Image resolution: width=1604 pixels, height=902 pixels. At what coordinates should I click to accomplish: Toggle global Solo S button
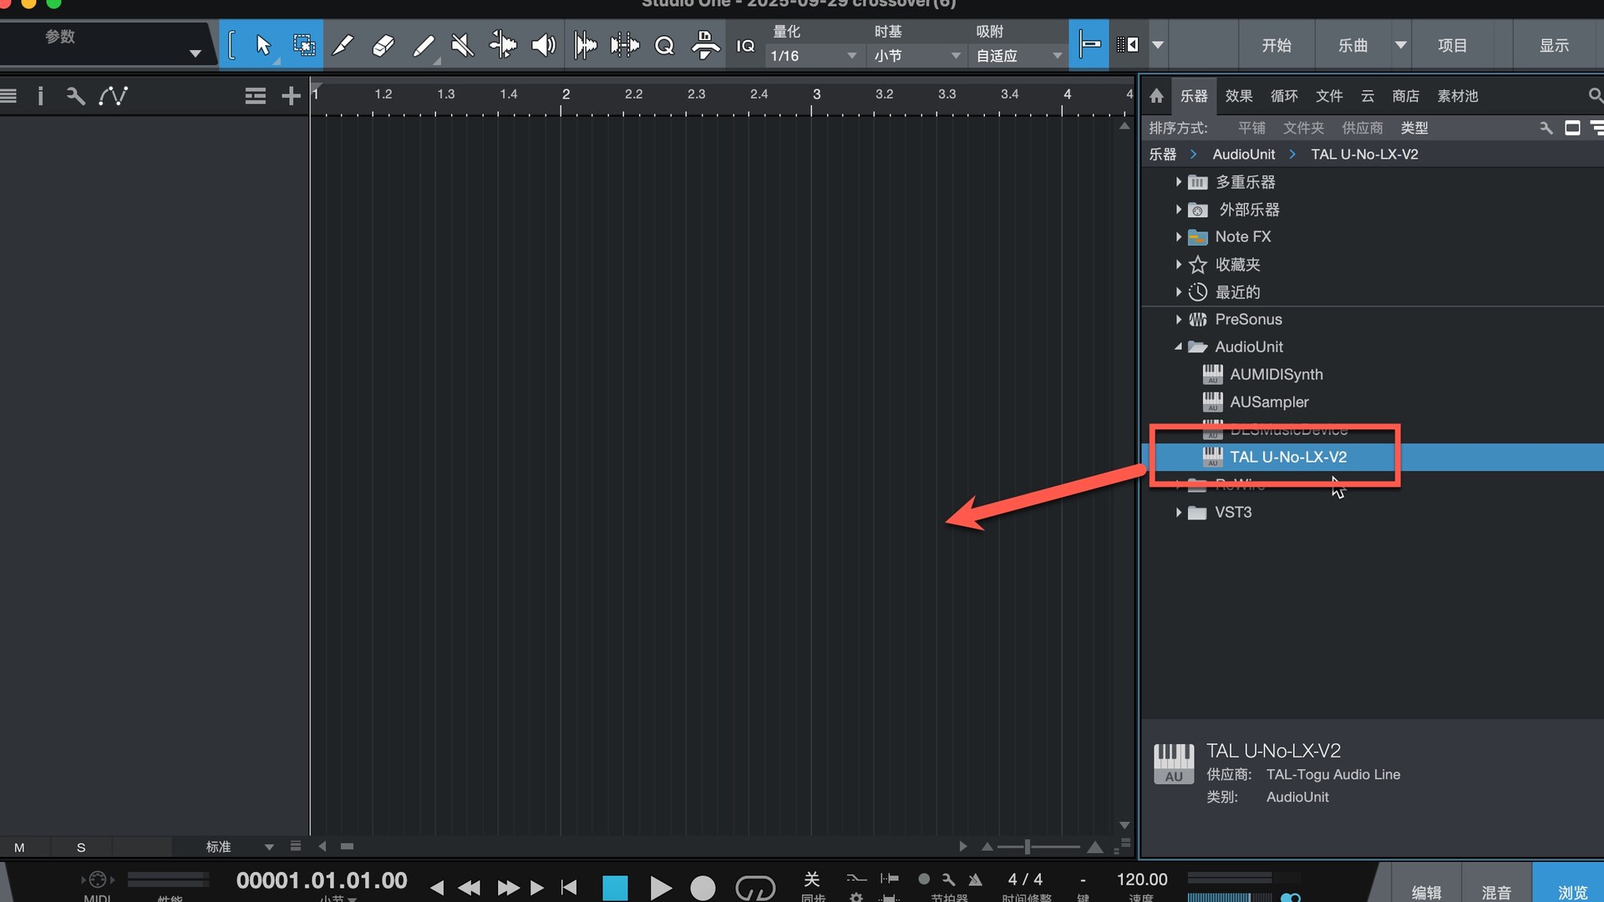(81, 847)
